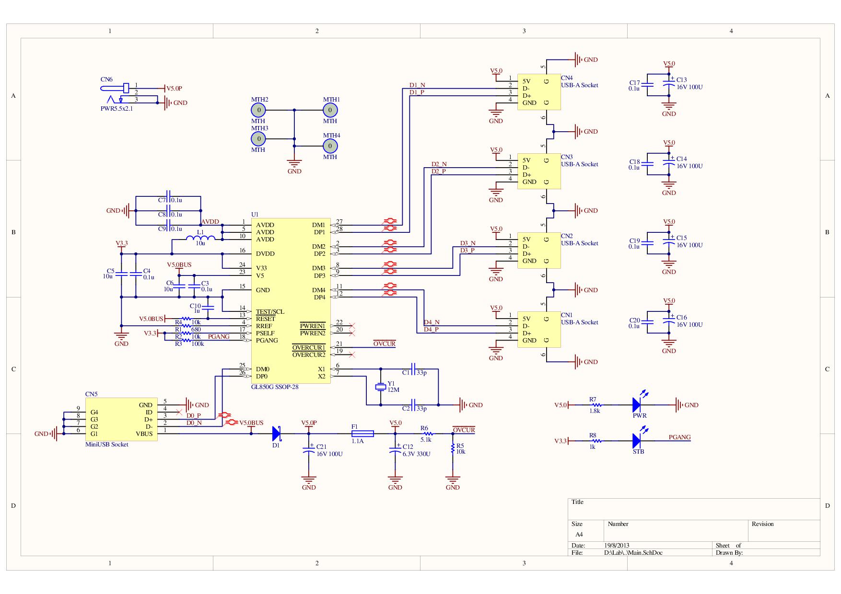Select the C12 6.3V 330U capacitor

(x=395, y=450)
